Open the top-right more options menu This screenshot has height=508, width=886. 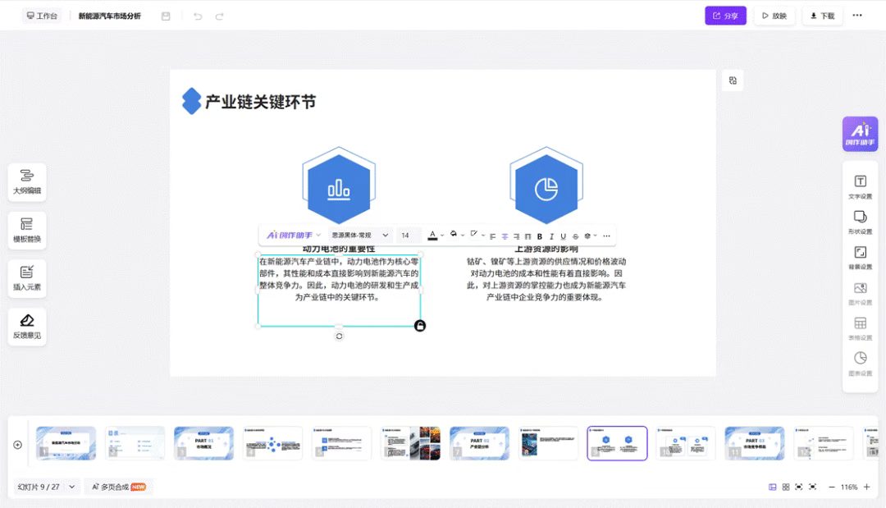(857, 16)
